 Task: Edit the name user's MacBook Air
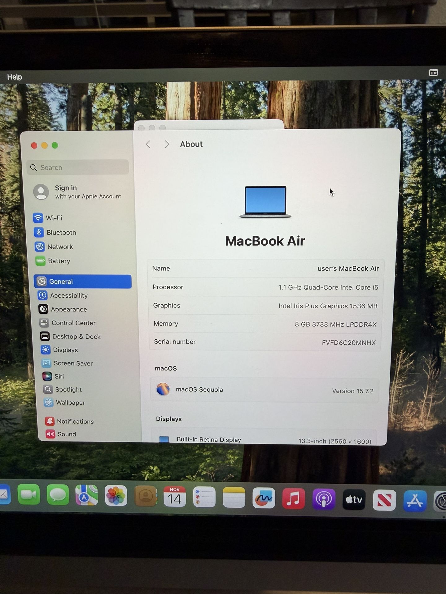pos(348,269)
